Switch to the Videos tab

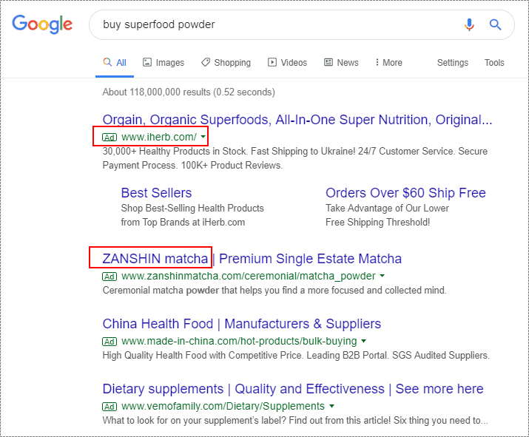288,62
